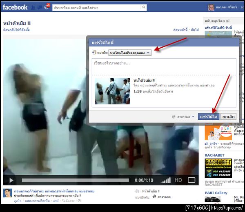Open the profile avatar in header

[x=211, y=7]
